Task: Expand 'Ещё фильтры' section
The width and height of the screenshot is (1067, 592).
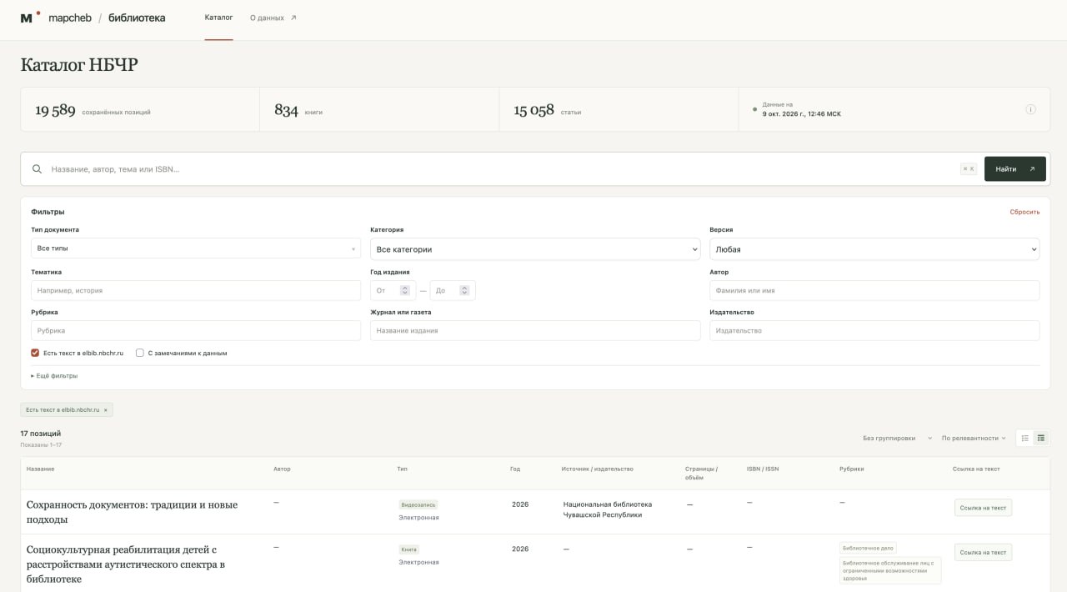Action: click(x=54, y=376)
